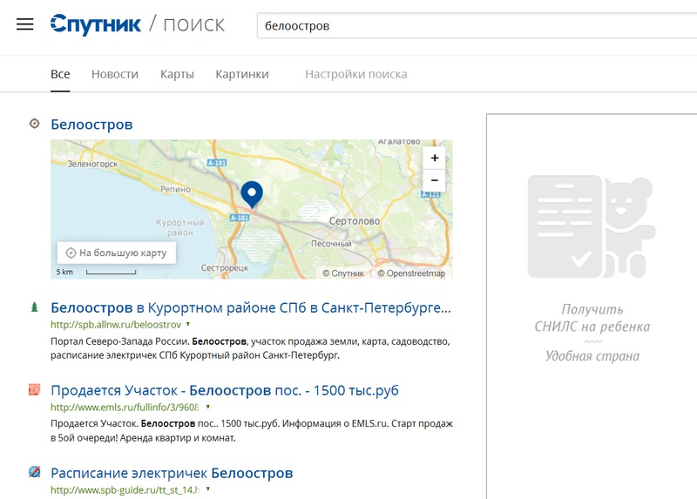Open the Картинки tab

pyautogui.click(x=242, y=74)
